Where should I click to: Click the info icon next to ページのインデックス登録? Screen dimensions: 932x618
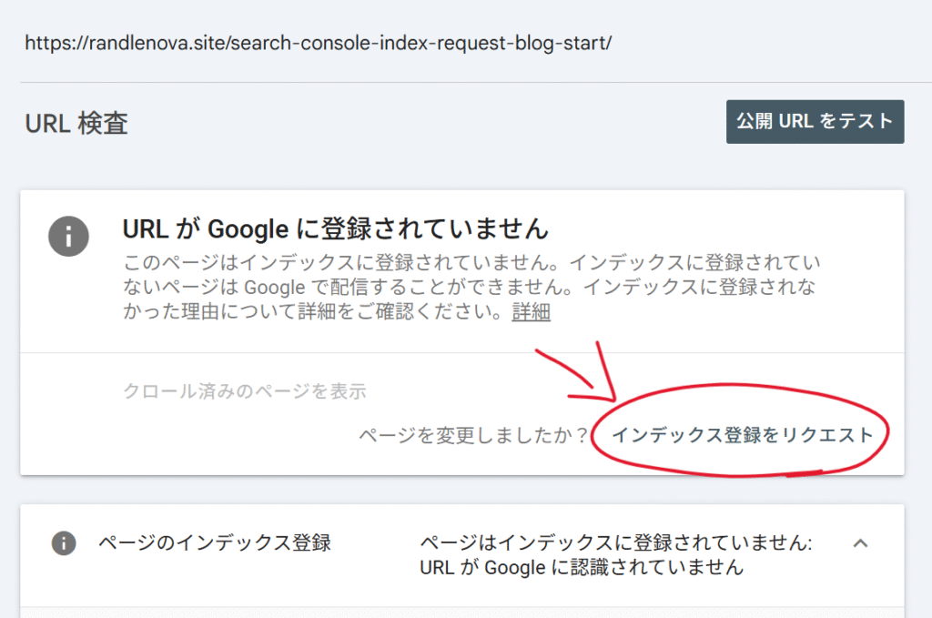tap(63, 543)
